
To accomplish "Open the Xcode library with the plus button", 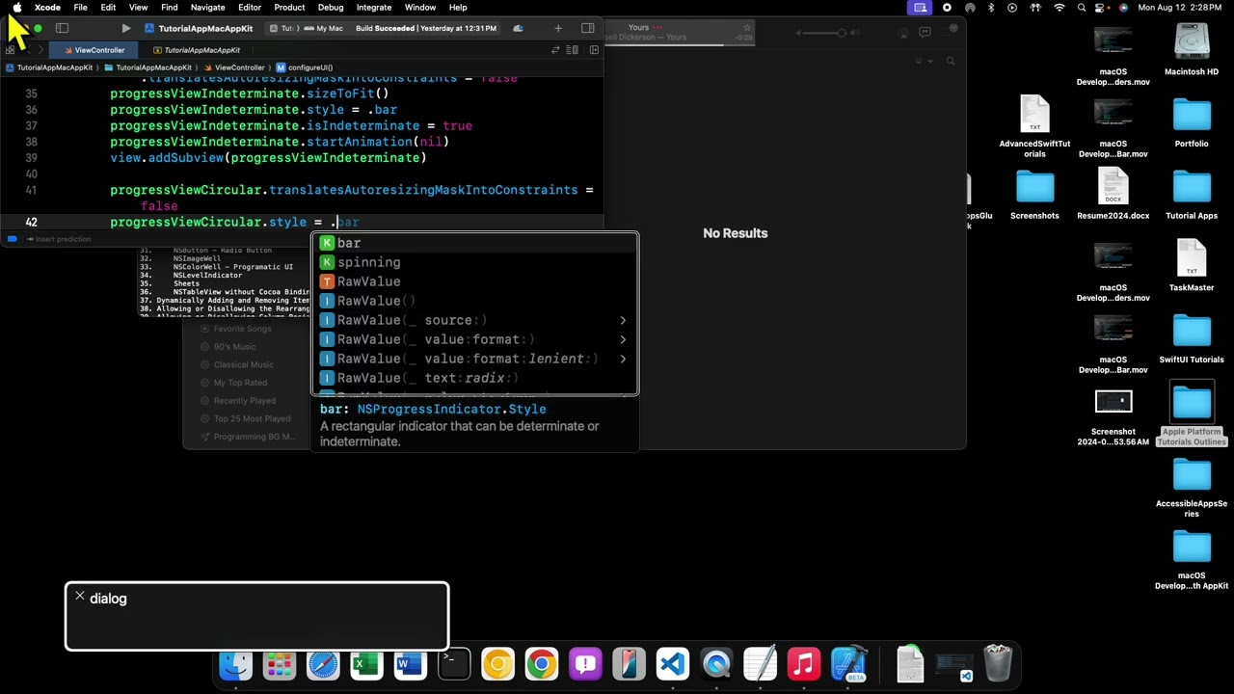I will click(x=558, y=28).
